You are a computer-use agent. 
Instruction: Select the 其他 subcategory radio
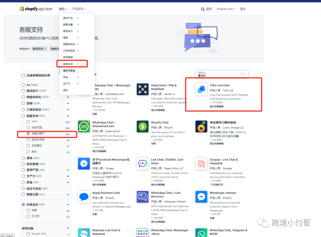coord(28,152)
